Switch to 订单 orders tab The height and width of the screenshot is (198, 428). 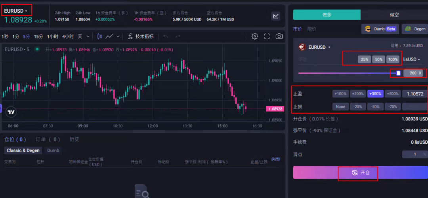[48, 139]
